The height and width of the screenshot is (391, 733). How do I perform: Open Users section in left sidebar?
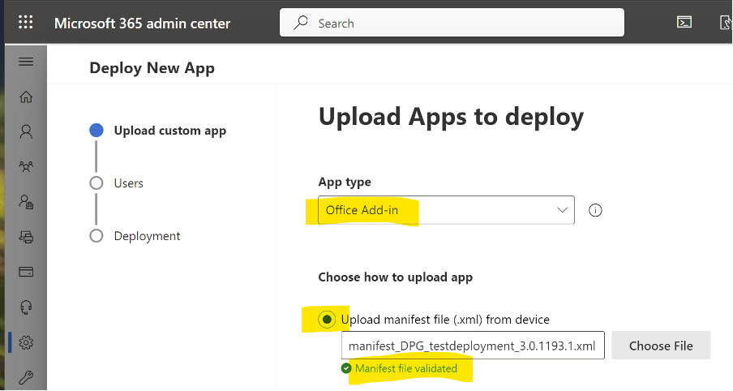[x=26, y=131]
